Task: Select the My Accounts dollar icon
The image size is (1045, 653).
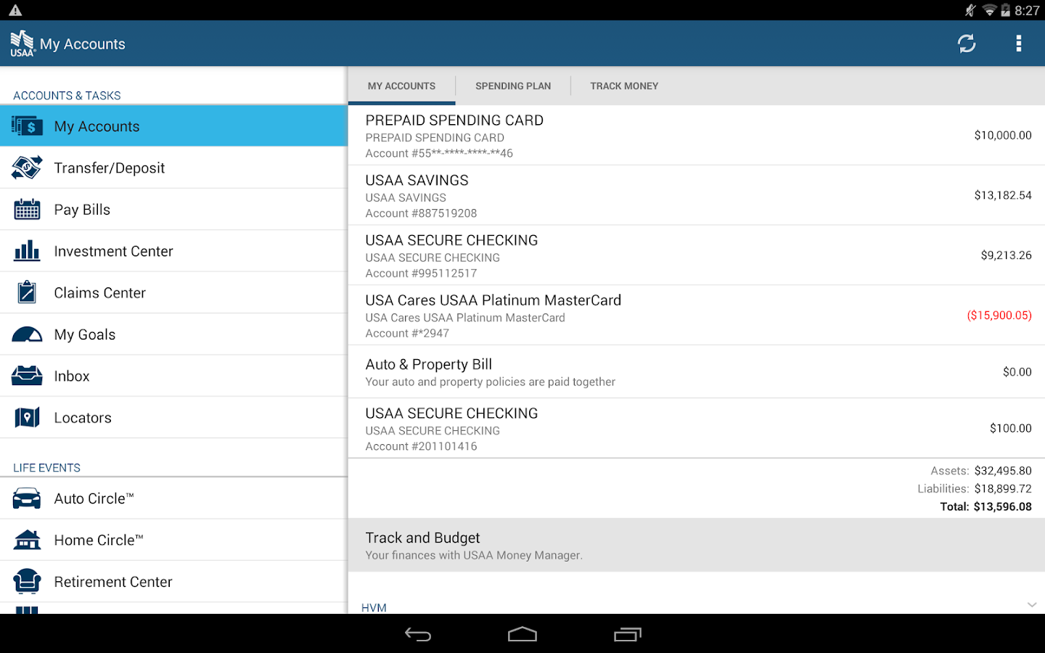Action: coord(27,126)
